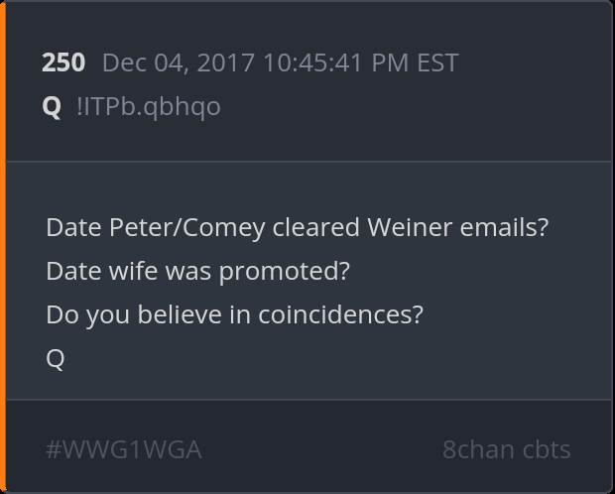This screenshot has height=494, width=615.
Task: Click the Q signature ending the post
Action: point(56,358)
